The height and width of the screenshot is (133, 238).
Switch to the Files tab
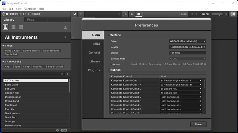pos(30,20)
